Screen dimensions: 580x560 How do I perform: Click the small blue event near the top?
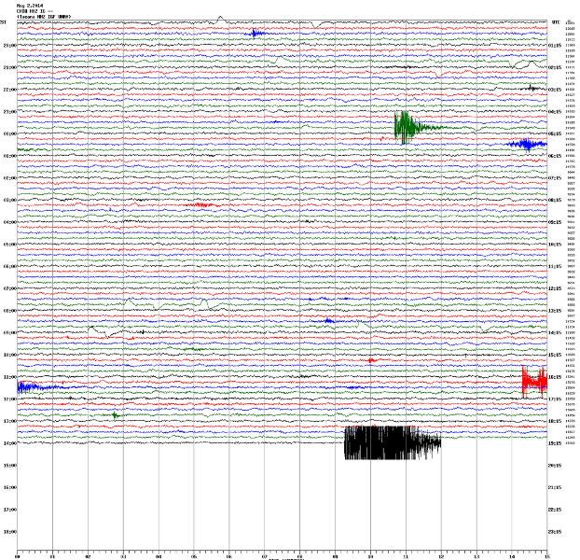tap(255, 34)
